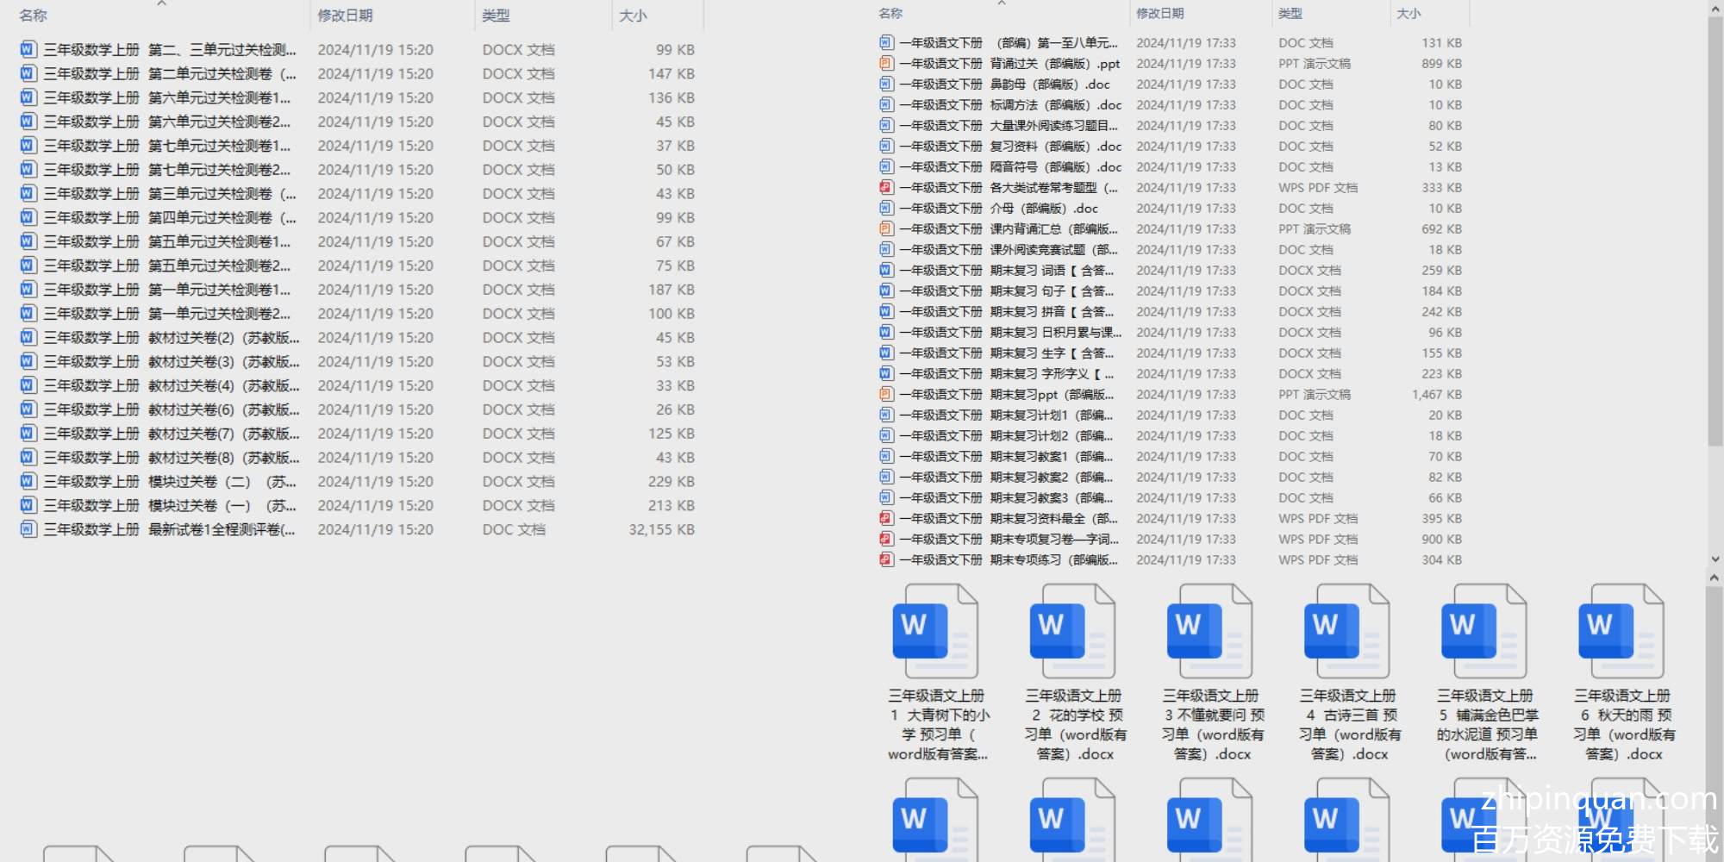Click the scroll-up arrow of the 三年级语文上册 icon pane

[1715, 578]
